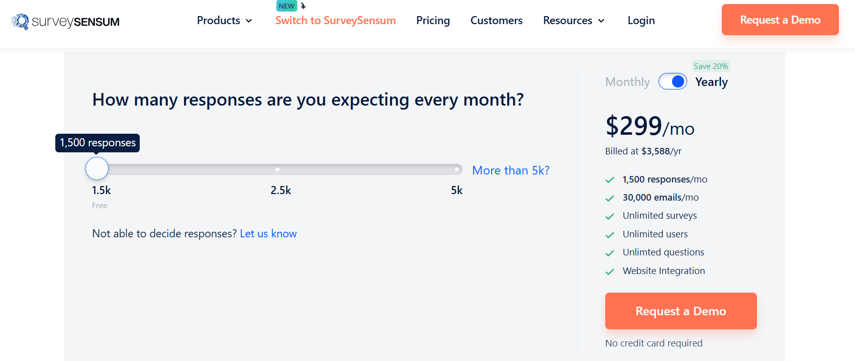This screenshot has width=855, height=361.
Task: Click the chevron next to Products
Action: click(x=249, y=21)
